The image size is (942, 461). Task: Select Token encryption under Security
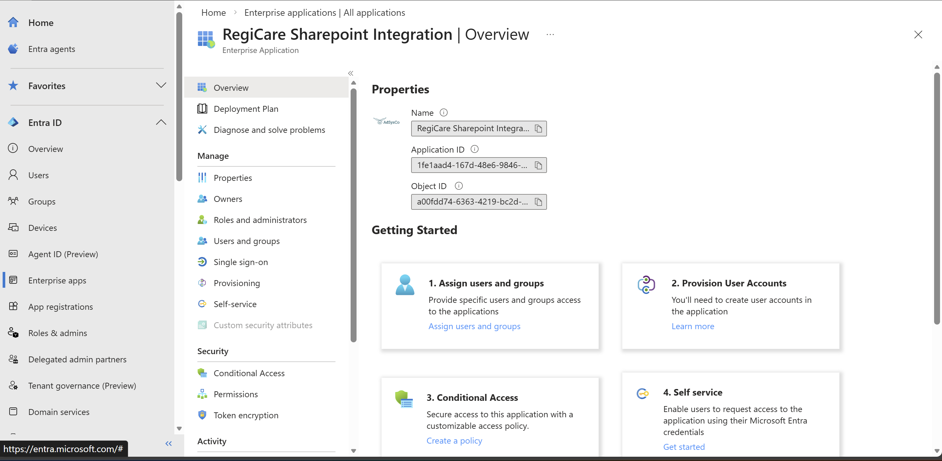tap(246, 415)
